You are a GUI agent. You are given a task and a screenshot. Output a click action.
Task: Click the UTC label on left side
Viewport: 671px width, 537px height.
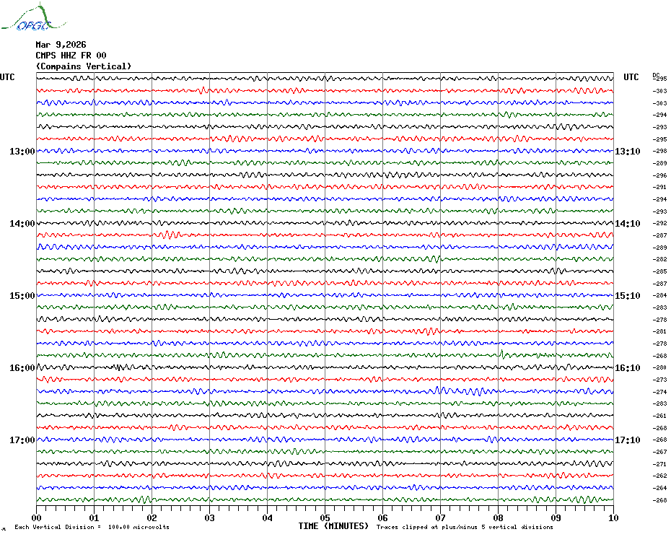[7, 77]
